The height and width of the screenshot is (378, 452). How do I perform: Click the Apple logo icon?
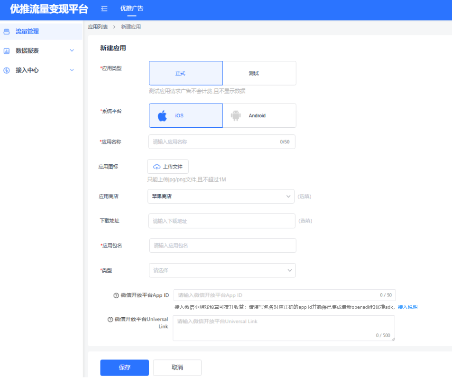tap(162, 116)
